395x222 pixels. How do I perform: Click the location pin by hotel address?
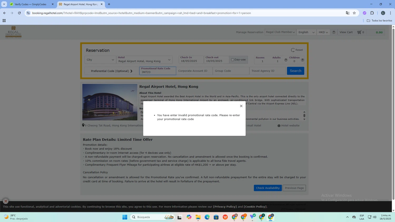pos(83,125)
